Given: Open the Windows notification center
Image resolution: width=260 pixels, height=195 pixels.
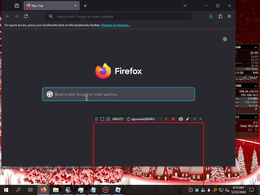Looking at the screenshot, I should [x=252, y=190].
